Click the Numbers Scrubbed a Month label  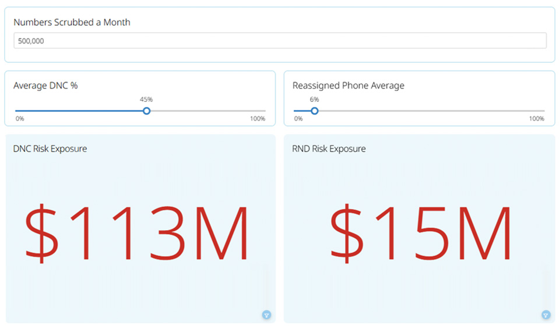[72, 23]
